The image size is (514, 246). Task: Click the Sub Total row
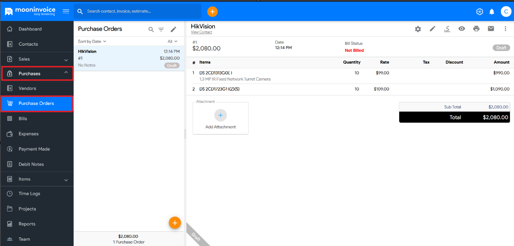[x=454, y=107]
